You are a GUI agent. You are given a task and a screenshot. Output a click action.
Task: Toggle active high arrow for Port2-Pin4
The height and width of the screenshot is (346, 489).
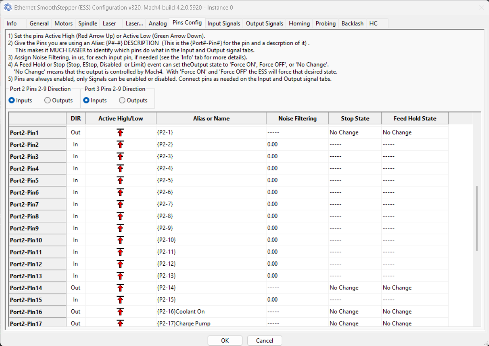tap(120, 169)
